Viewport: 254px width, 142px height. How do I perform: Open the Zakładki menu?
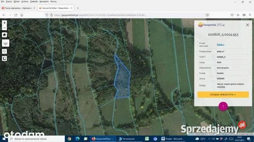(34, 2)
